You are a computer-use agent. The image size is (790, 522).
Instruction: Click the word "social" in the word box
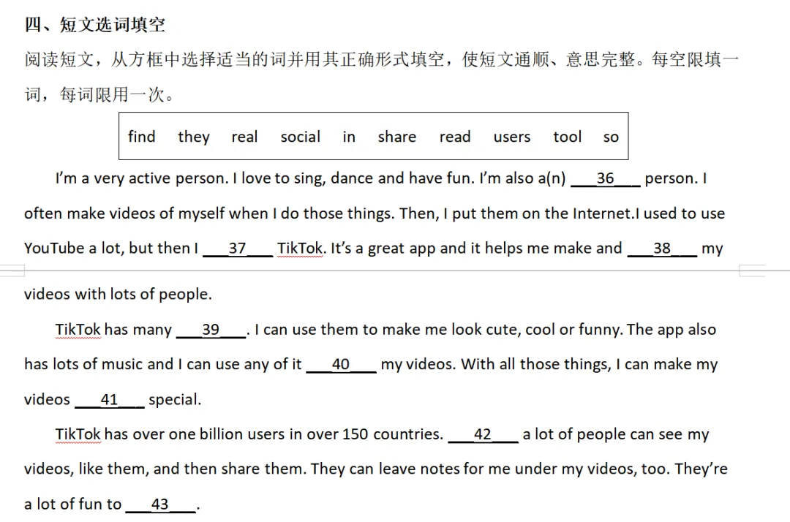(301, 137)
